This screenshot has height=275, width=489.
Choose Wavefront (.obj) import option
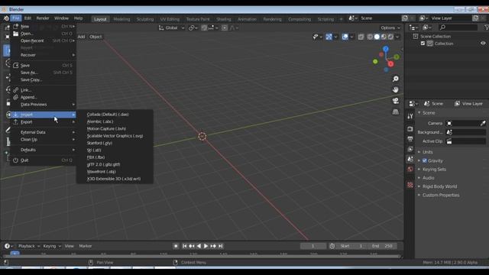[101, 171]
